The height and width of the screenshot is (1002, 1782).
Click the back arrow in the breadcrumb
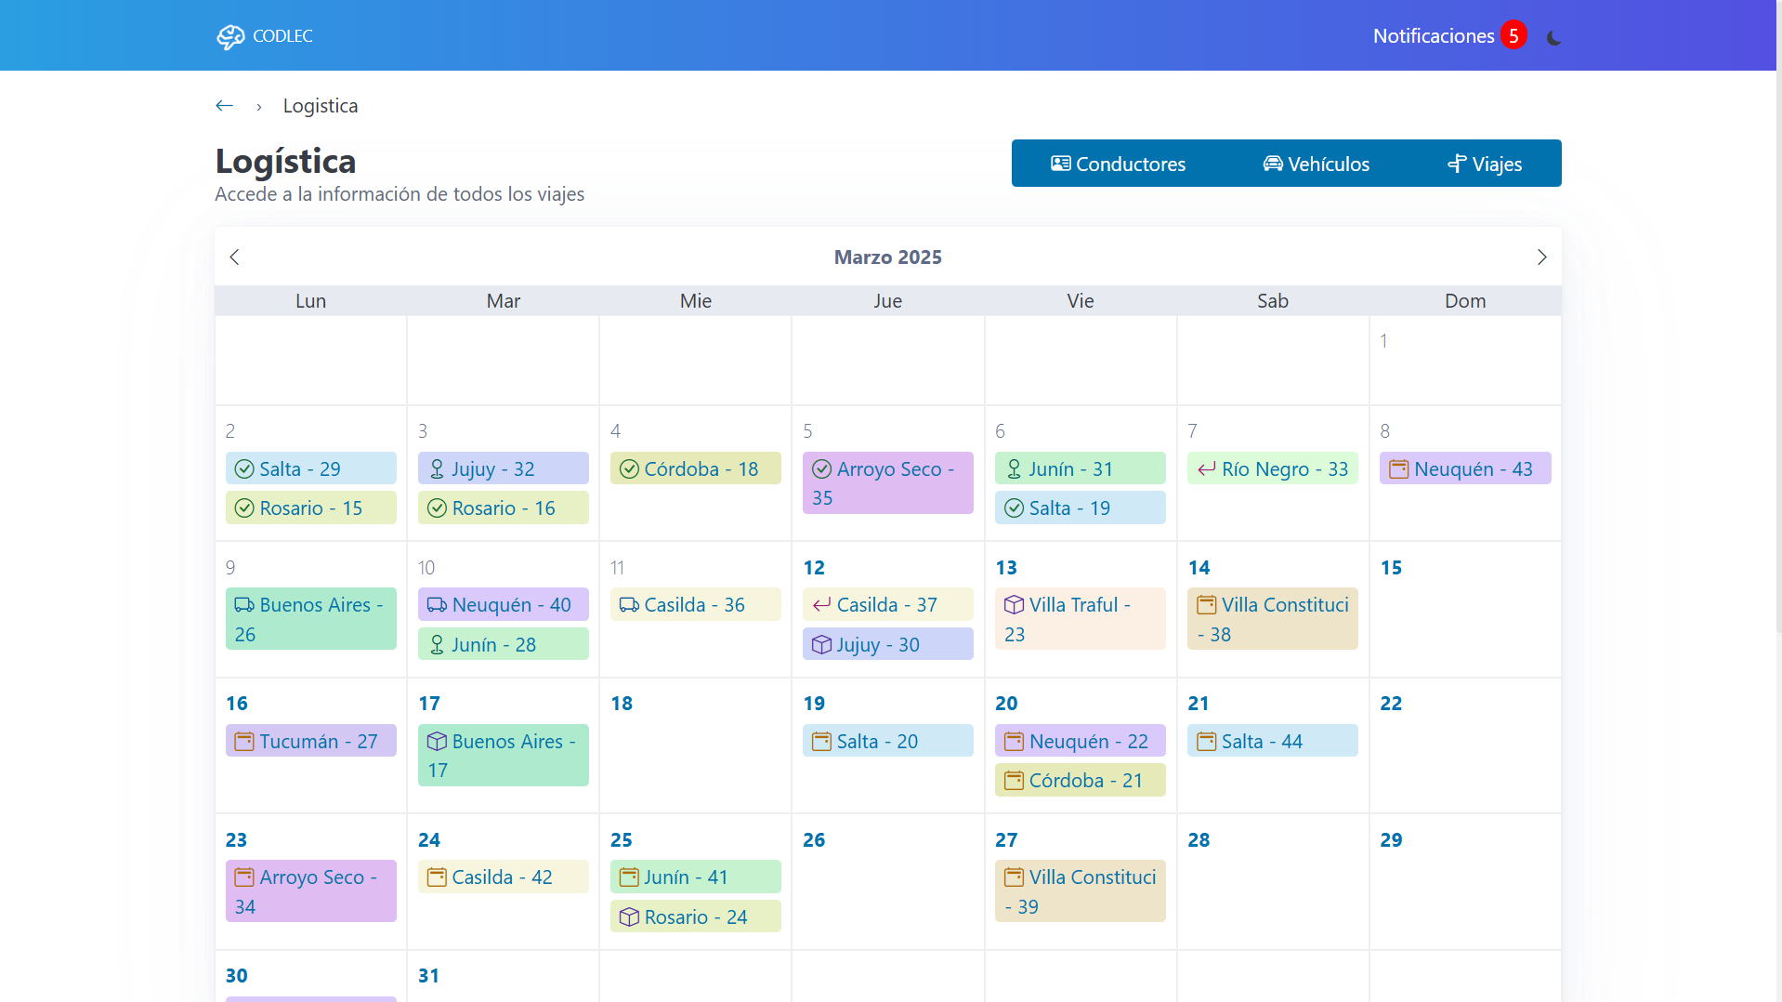click(x=224, y=106)
